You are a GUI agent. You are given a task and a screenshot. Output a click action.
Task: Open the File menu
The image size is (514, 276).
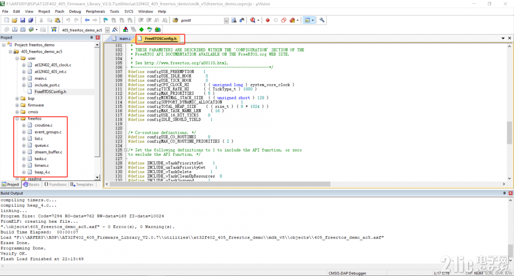pyautogui.click(x=5, y=11)
